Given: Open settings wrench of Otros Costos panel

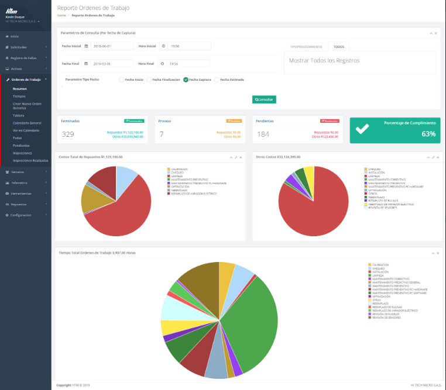Looking at the screenshot, I should (433, 157).
